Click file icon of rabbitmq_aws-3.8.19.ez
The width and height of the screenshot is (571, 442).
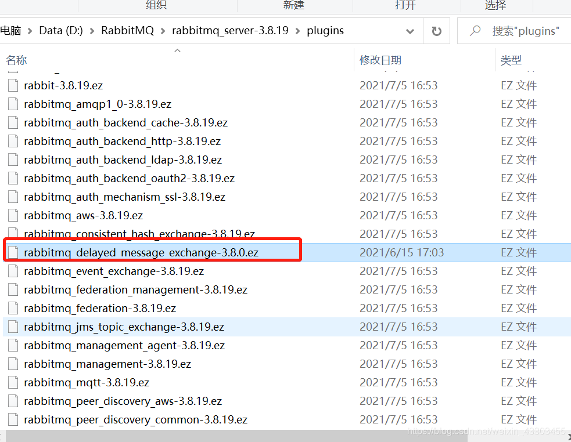tap(13, 215)
